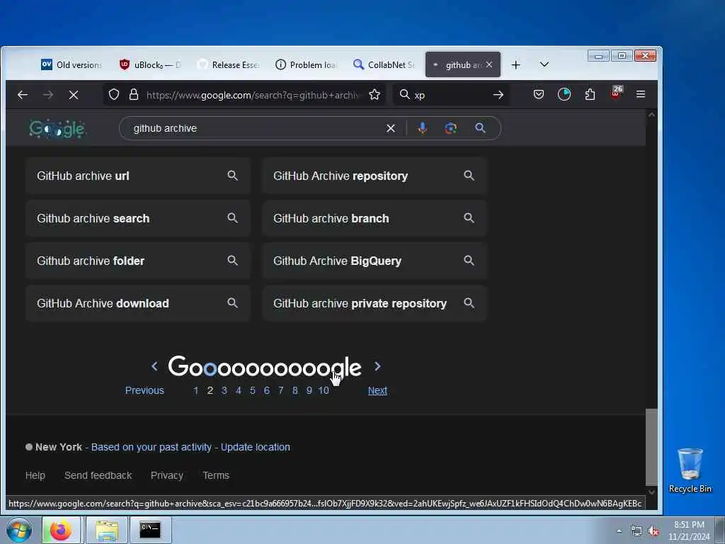Search suggestion GitHub archive url
The height and width of the screenshot is (544, 725).
tap(138, 176)
